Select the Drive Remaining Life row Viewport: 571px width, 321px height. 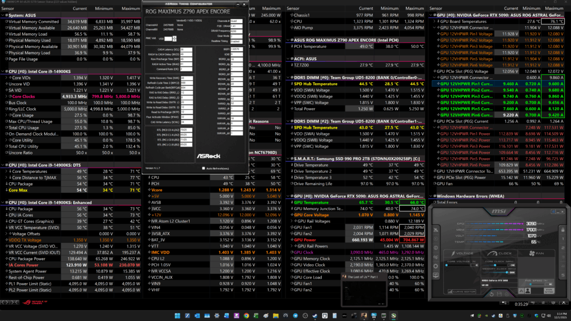[x=358, y=184]
